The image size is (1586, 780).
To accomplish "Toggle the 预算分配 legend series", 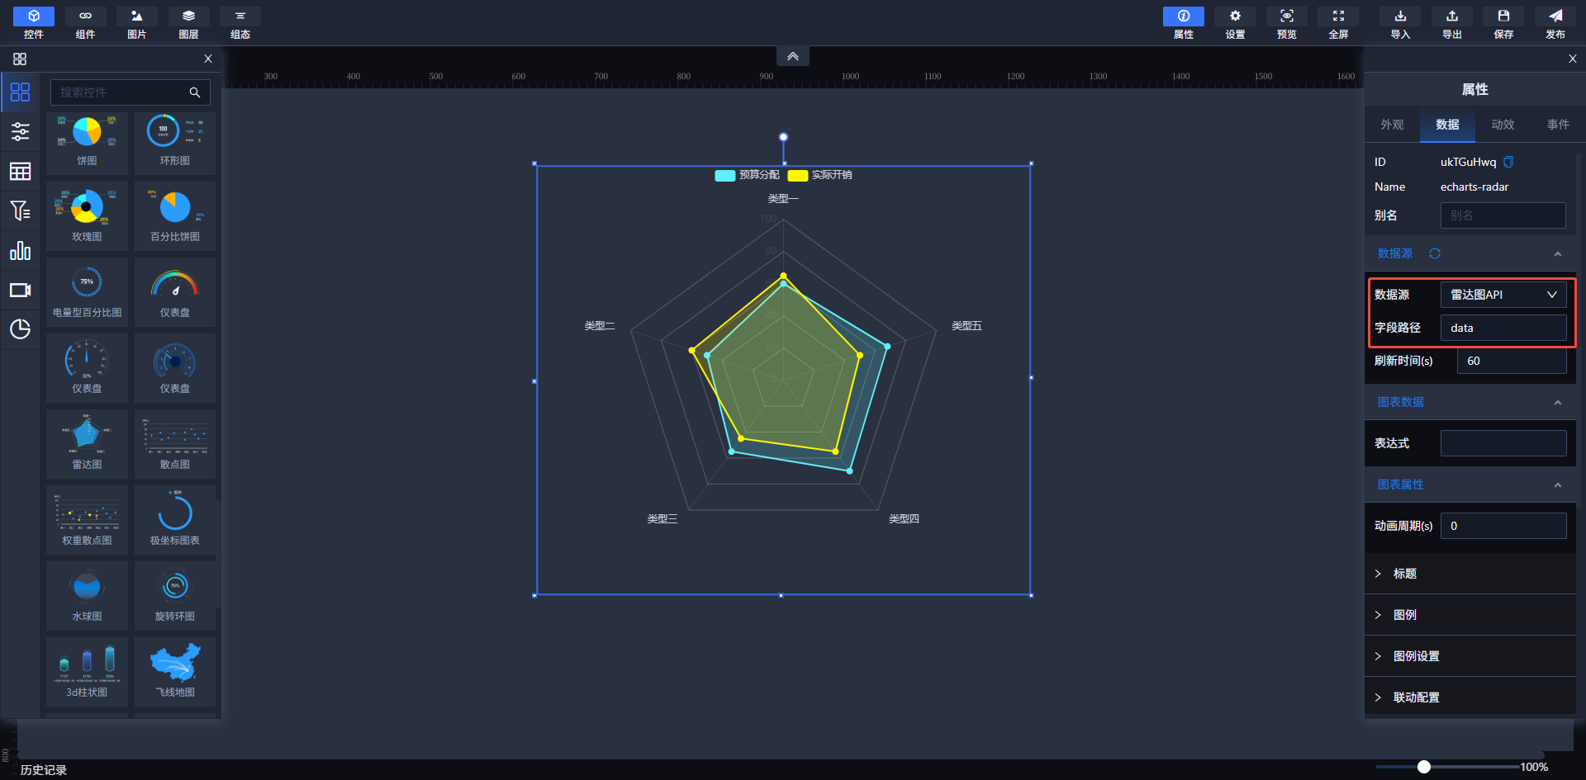I will (x=747, y=175).
